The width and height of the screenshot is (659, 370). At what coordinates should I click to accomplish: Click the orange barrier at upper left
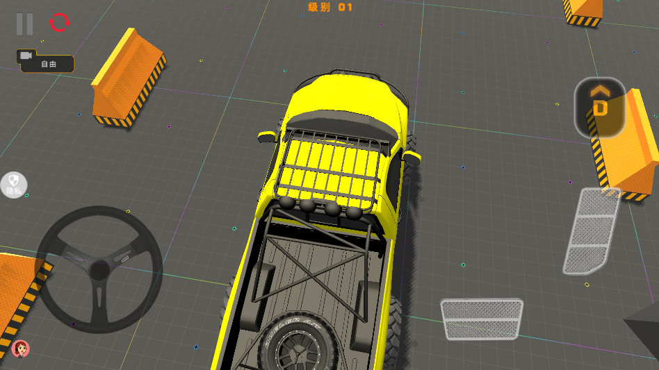[x=129, y=78]
